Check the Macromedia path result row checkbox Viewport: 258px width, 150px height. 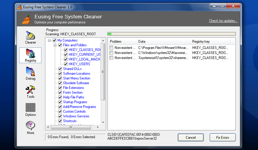tap(111, 53)
